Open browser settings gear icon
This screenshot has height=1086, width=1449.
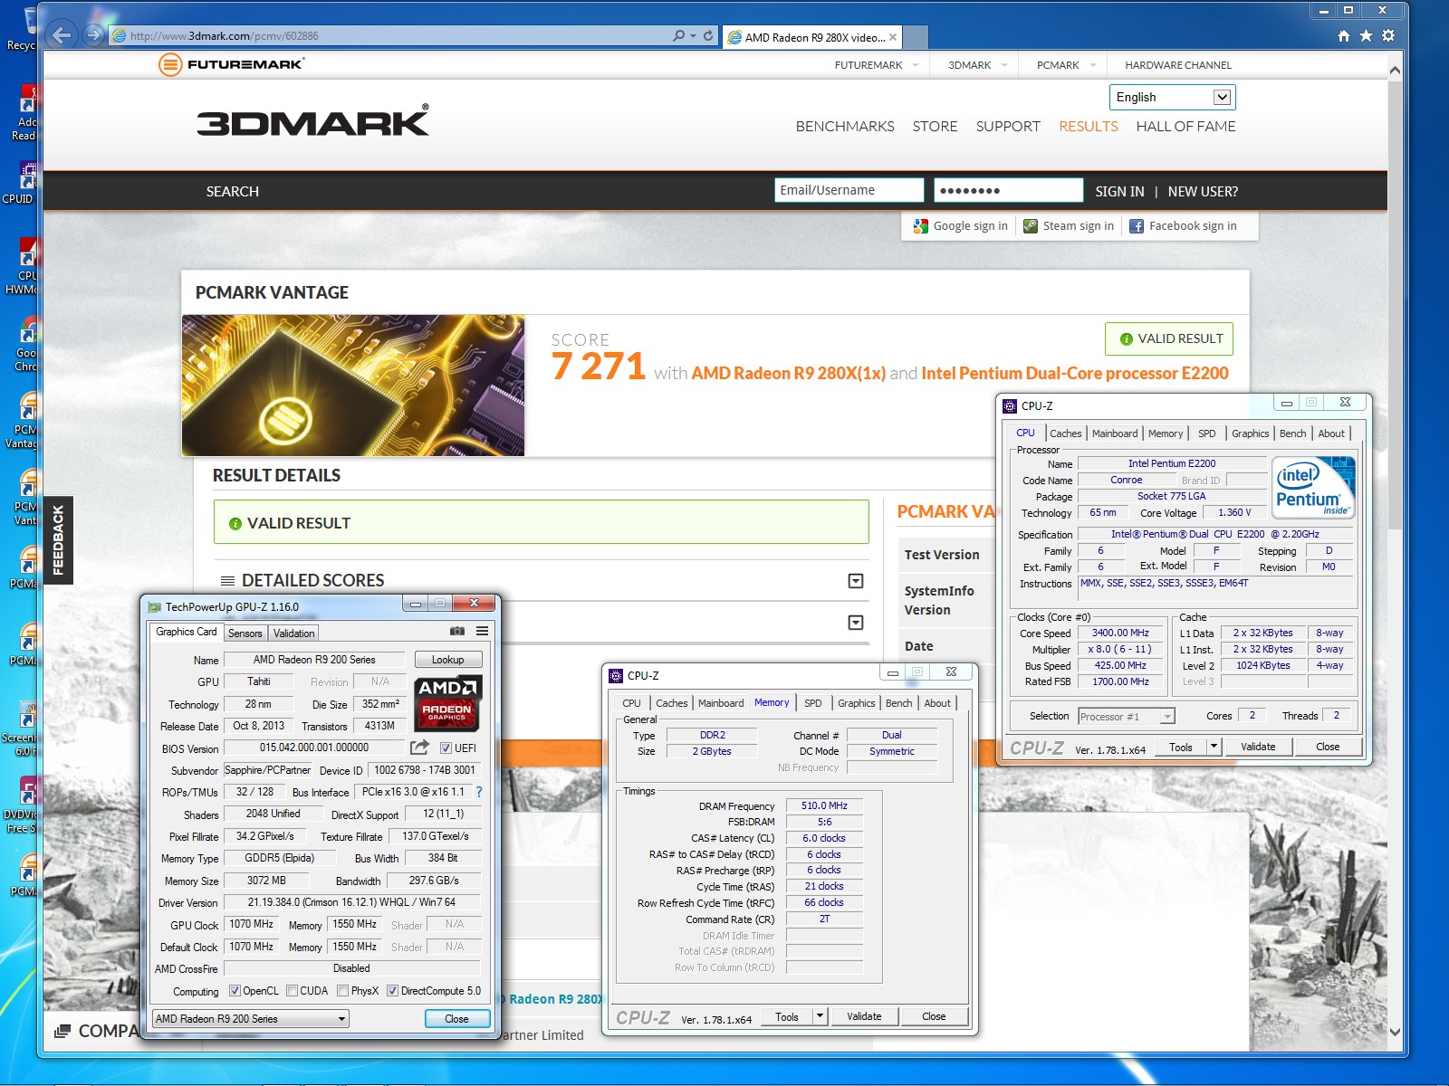1388,35
